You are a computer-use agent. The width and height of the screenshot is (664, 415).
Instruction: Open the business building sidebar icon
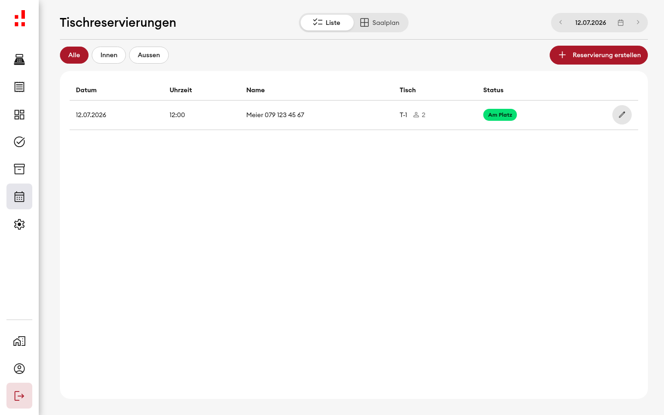point(19,341)
